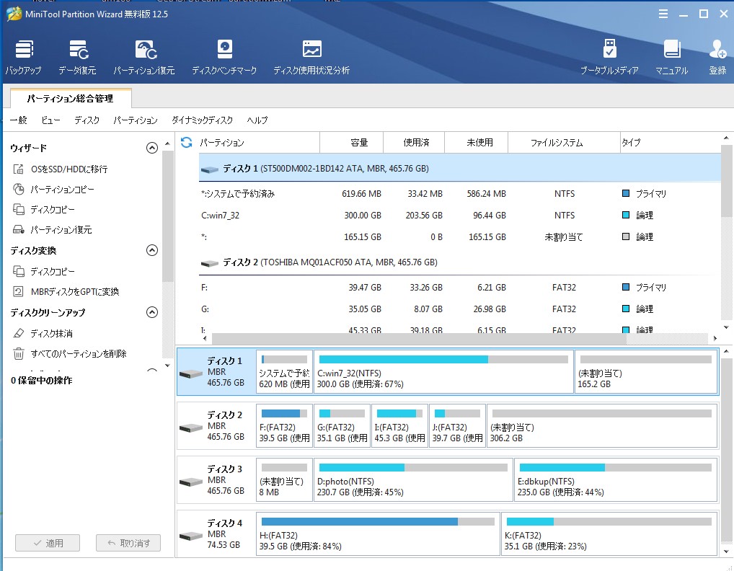Select パーティションコピー wizard icon
734x571 pixels.
[x=18, y=189]
